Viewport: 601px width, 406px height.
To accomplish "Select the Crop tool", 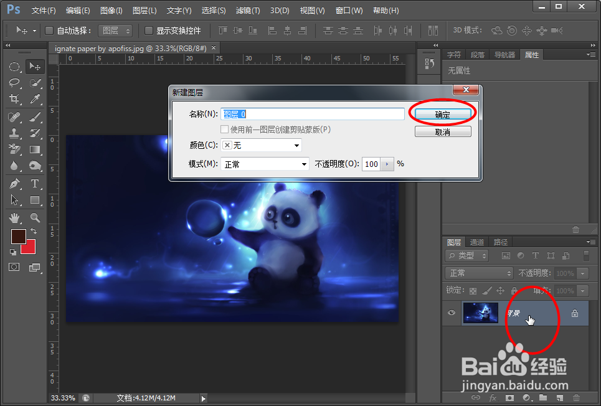I will click(x=14, y=99).
